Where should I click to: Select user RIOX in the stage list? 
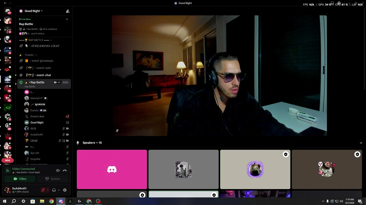(x=33, y=129)
